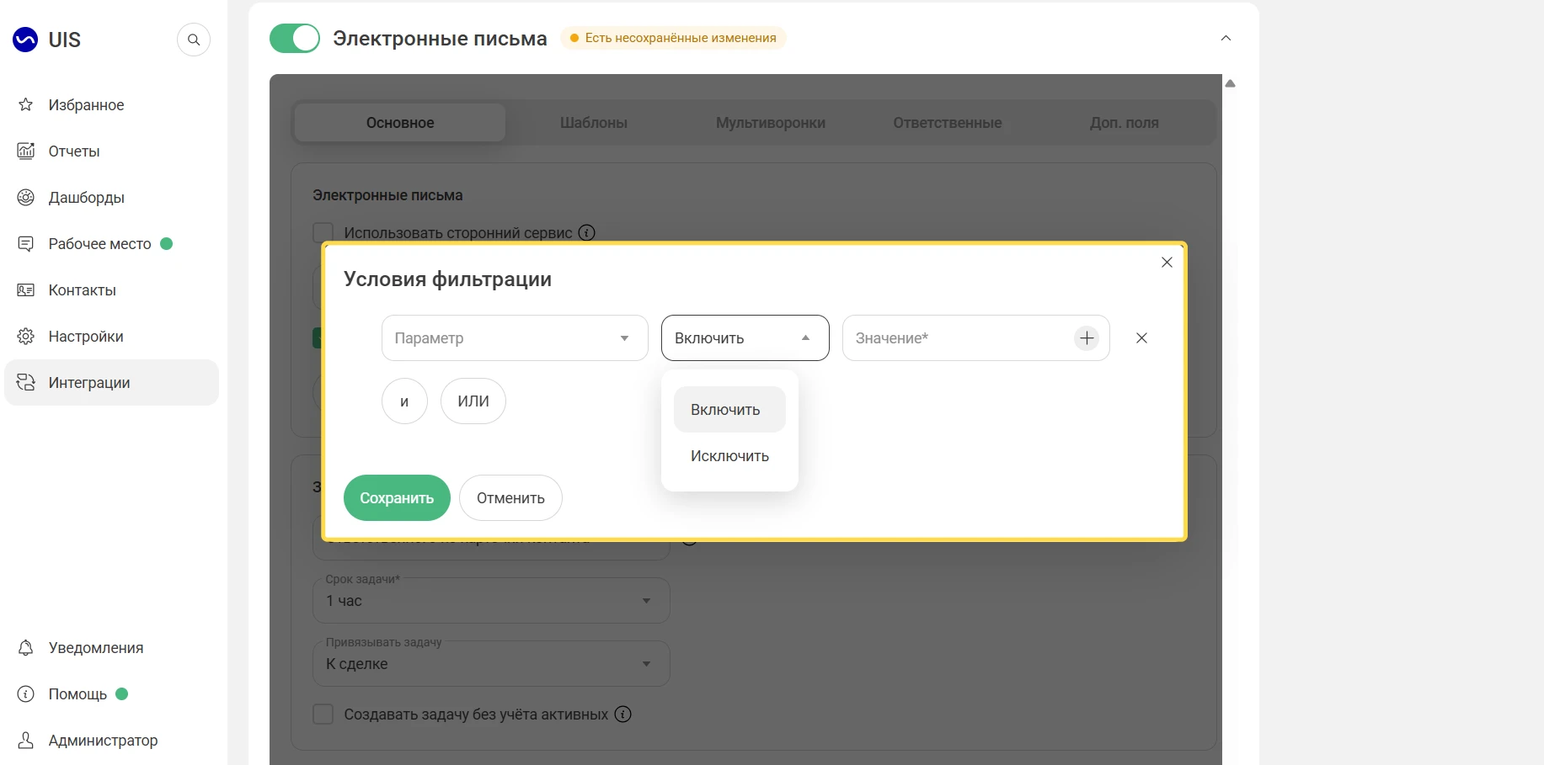The image size is (1544, 765).
Task: Switch to the Шаблоны tab
Action: pyautogui.click(x=594, y=122)
